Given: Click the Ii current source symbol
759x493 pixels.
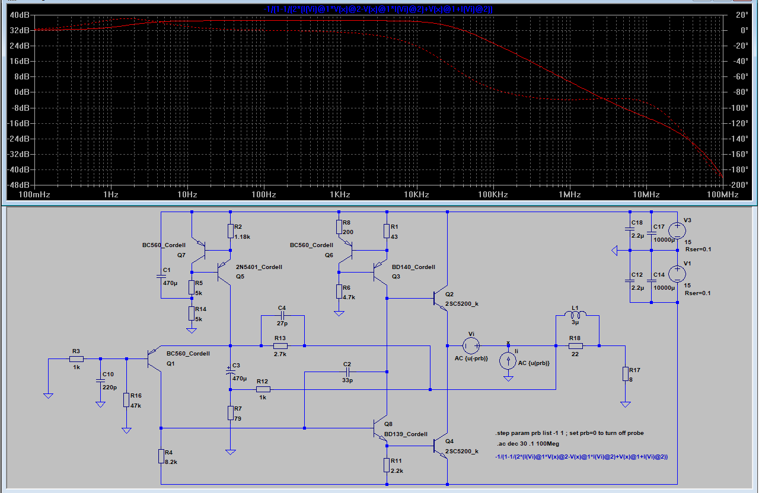Looking at the screenshot, I should pyautogui.click(x=508, y=361).
